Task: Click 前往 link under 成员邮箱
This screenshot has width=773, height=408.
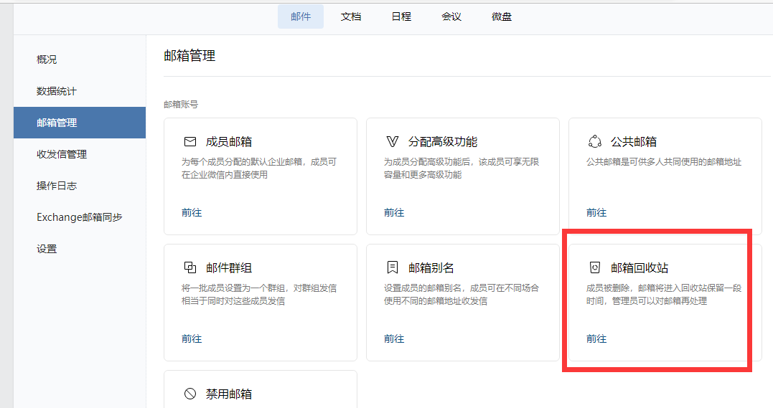Action: coord(192,213)
